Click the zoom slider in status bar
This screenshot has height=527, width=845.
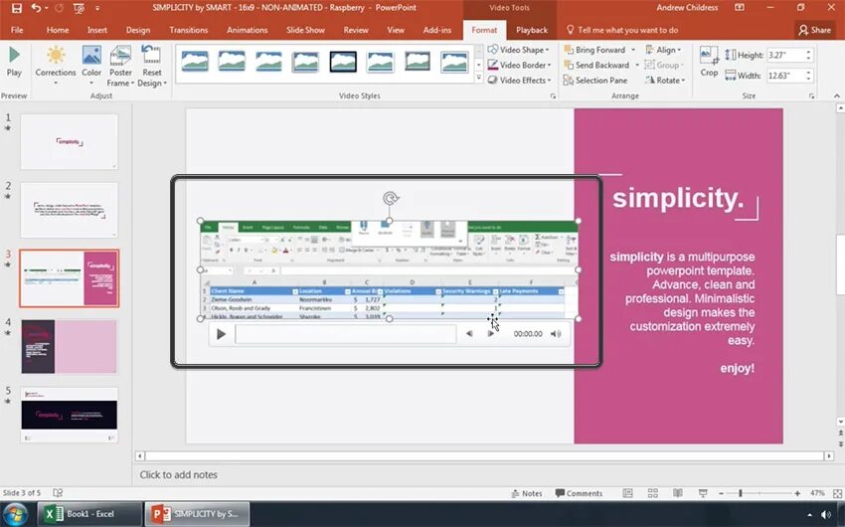(x=759, y=493)
